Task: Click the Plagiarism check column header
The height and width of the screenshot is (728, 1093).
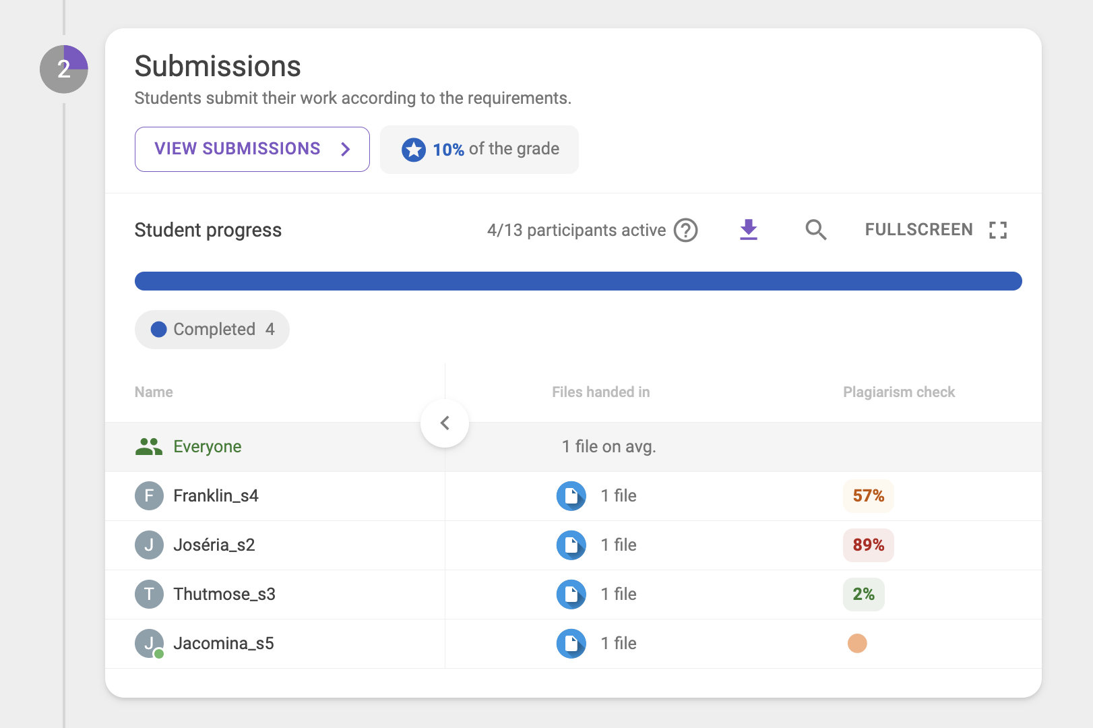Action: click(899, 392)
